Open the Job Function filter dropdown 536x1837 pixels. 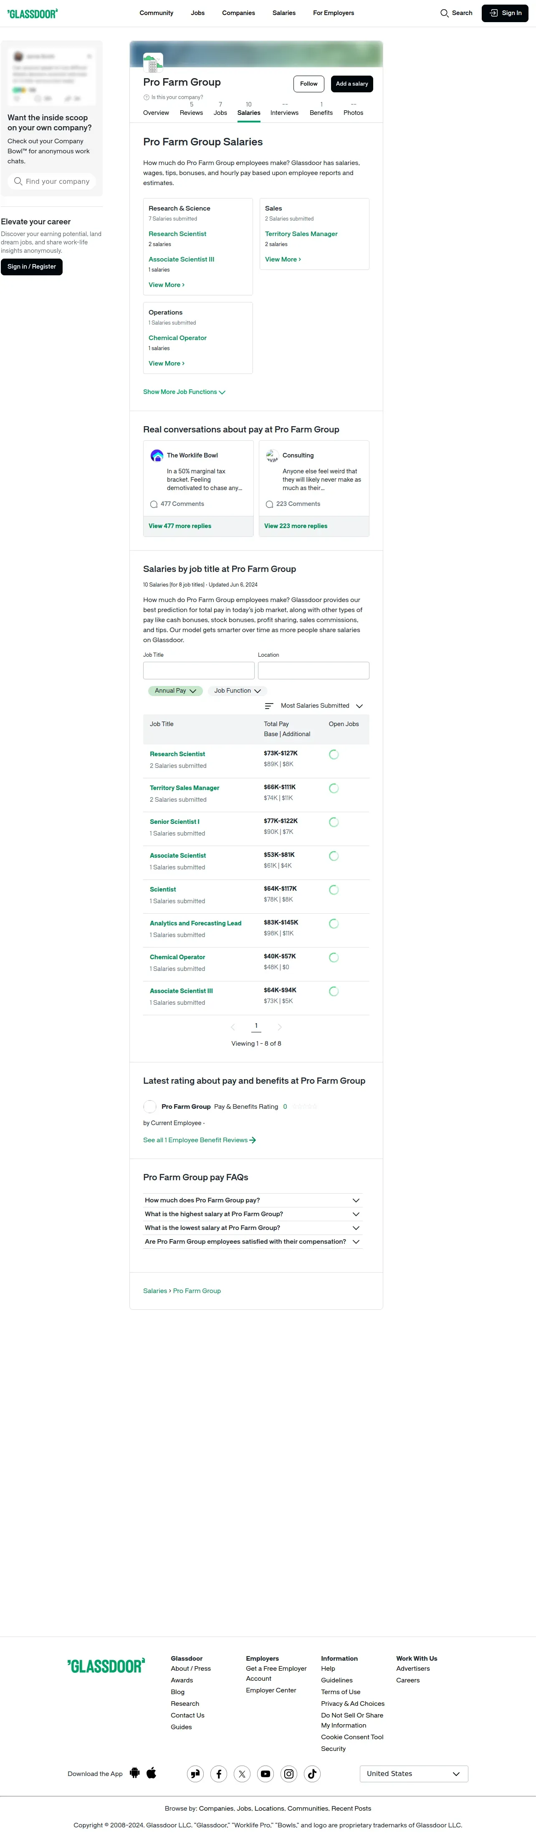pos(238,690)
